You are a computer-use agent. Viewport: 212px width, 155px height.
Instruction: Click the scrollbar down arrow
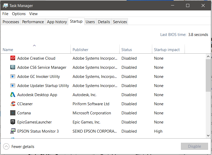tap(208, 135)
